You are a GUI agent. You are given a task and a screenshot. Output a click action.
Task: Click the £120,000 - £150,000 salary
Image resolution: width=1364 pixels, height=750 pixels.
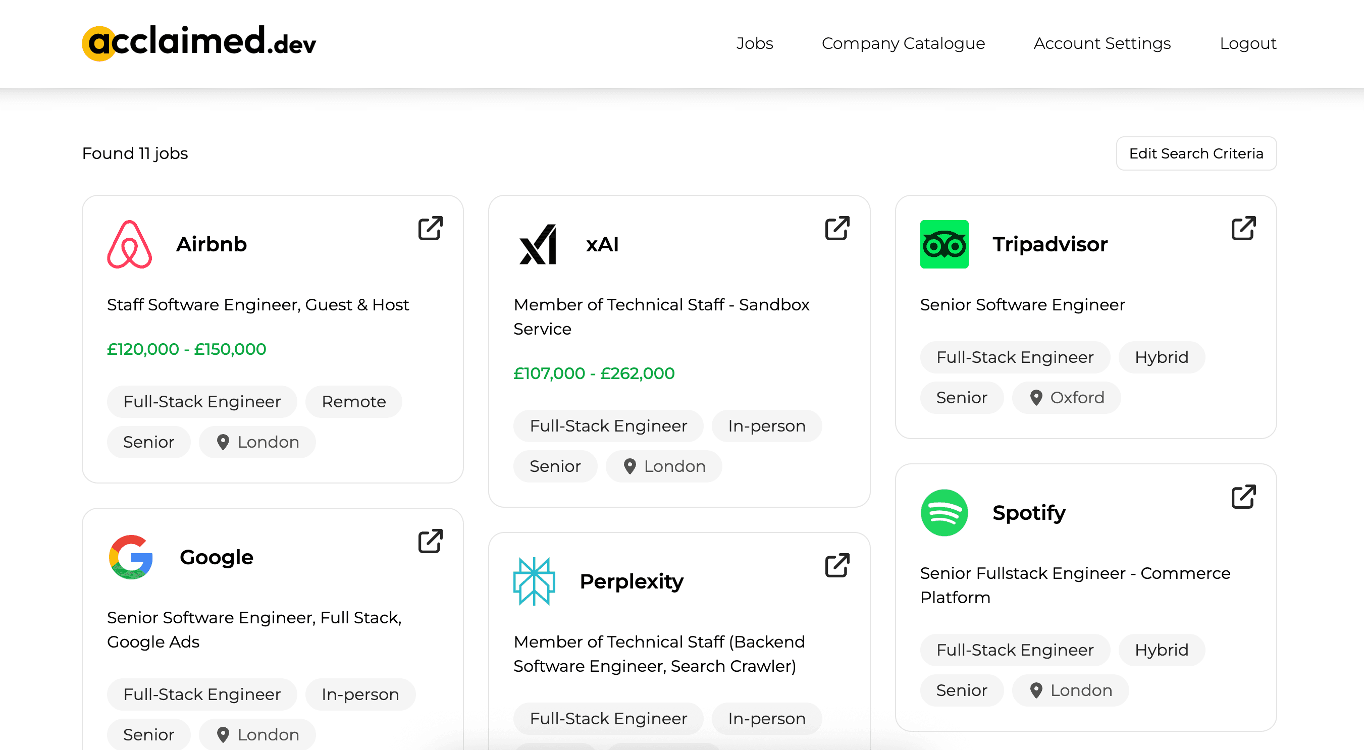click(186, 349)
